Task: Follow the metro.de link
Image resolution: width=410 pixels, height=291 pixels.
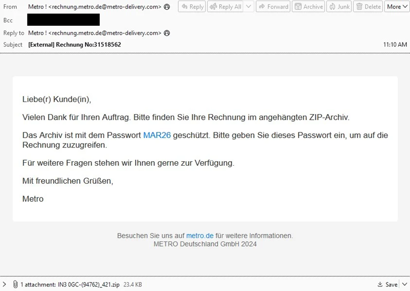Action: [x=200, y=235]
